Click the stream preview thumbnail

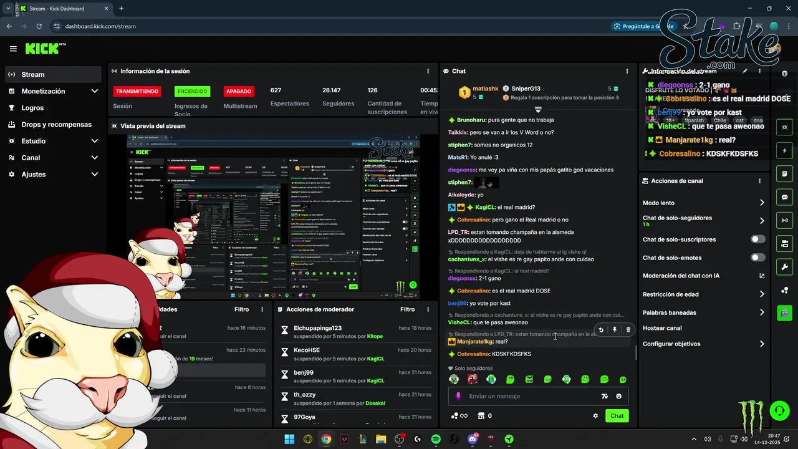click(x=273, y=216)
